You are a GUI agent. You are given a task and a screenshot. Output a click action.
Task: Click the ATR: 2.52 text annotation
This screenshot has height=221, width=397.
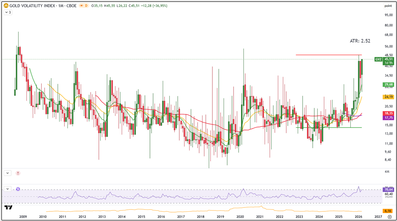tap(360, 41)
